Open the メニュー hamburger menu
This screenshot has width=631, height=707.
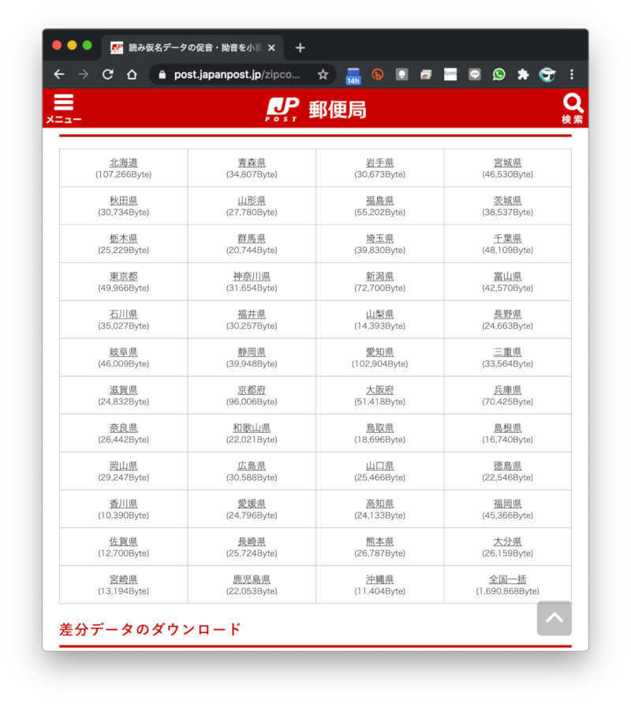click(63, 108)
